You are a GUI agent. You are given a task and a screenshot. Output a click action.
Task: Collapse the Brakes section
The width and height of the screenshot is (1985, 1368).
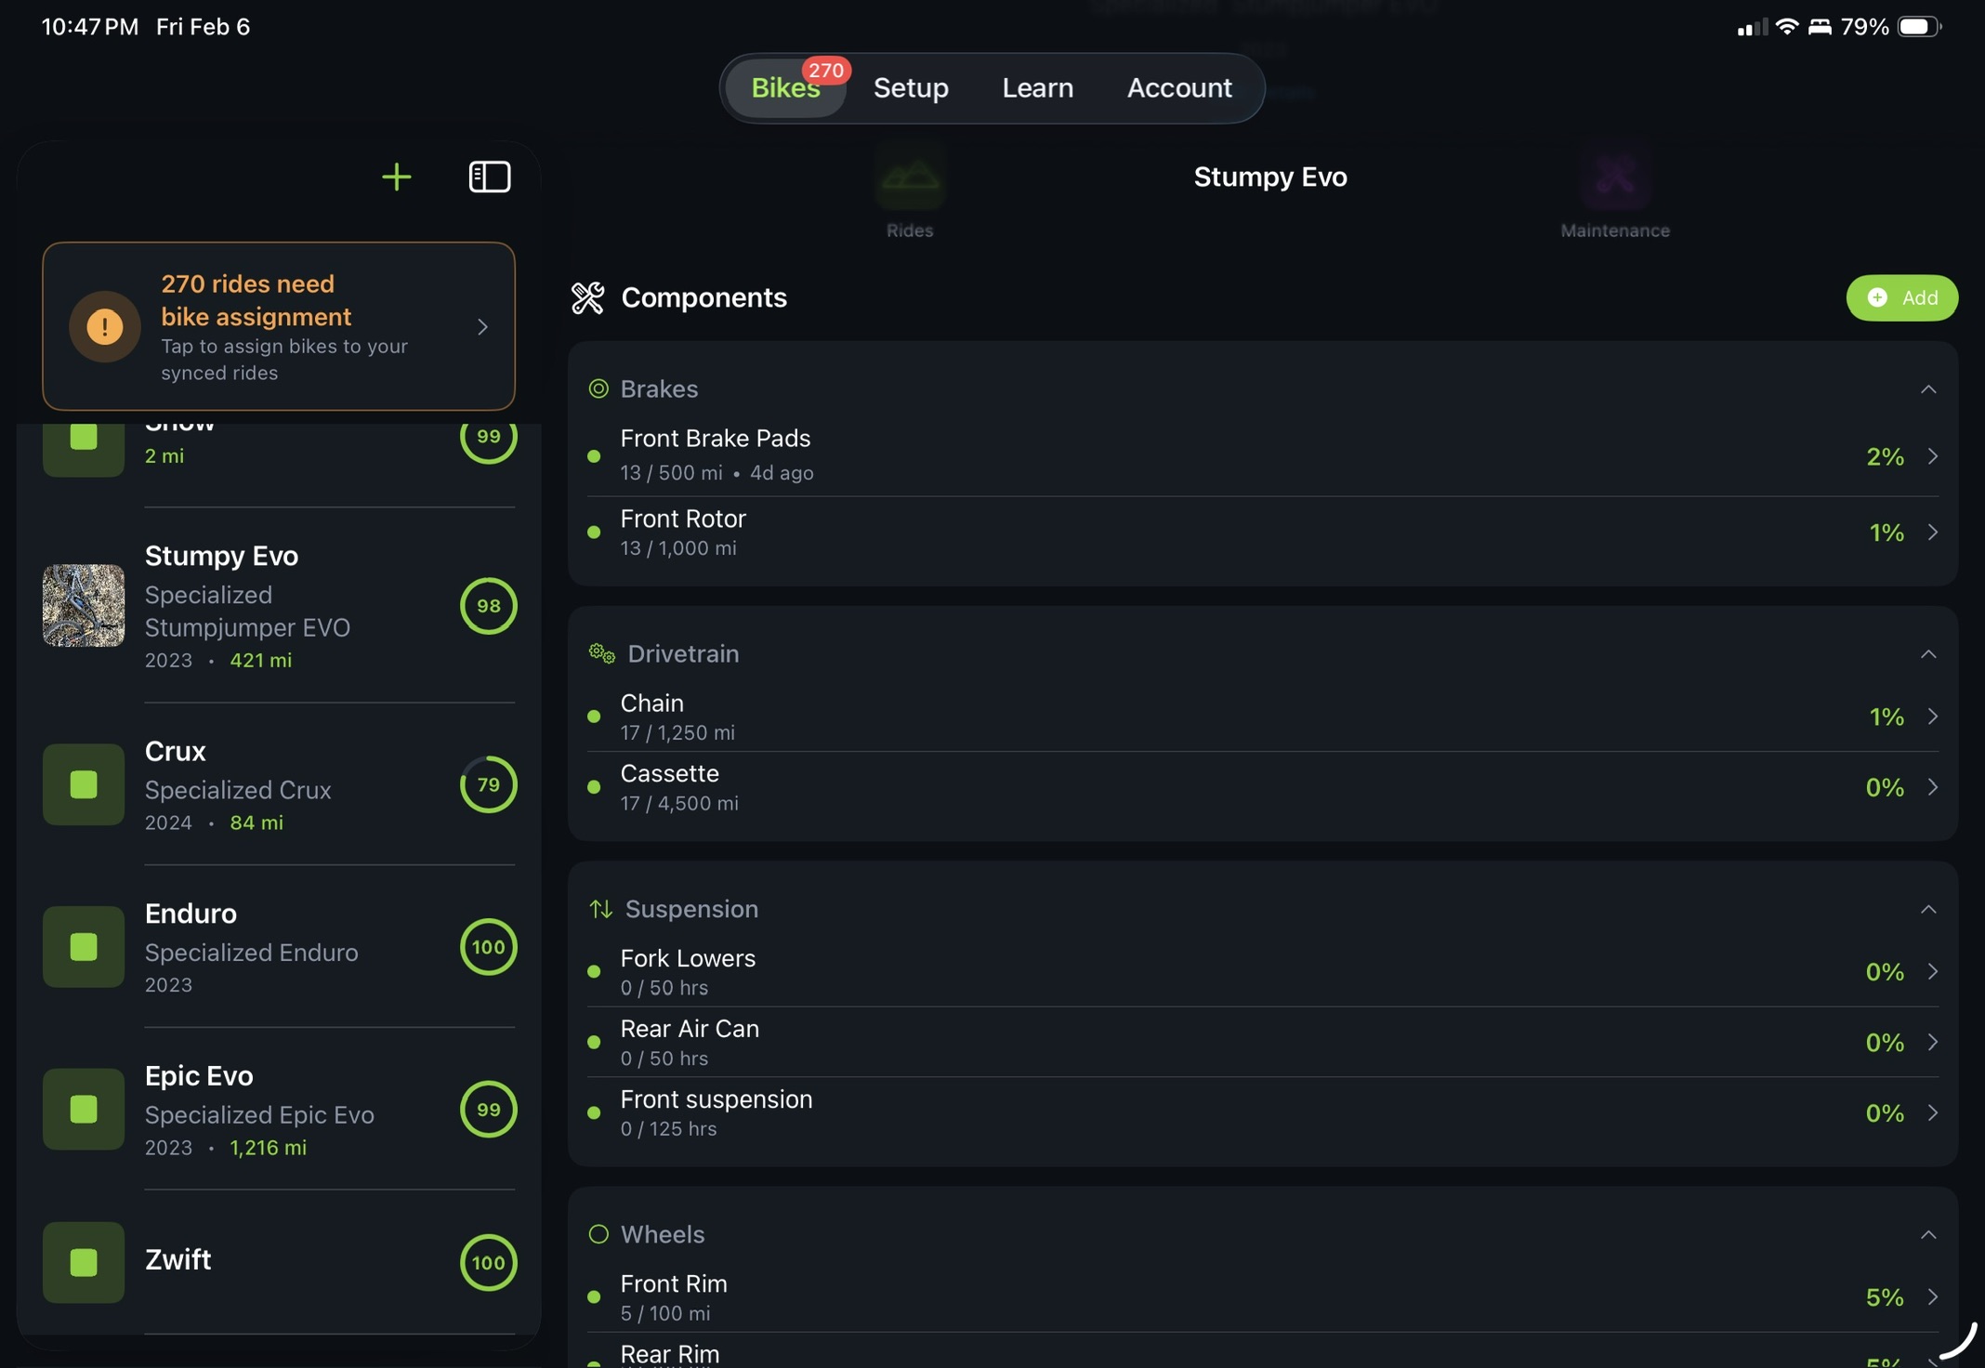pyautogui.click(x=1928, y=389)
